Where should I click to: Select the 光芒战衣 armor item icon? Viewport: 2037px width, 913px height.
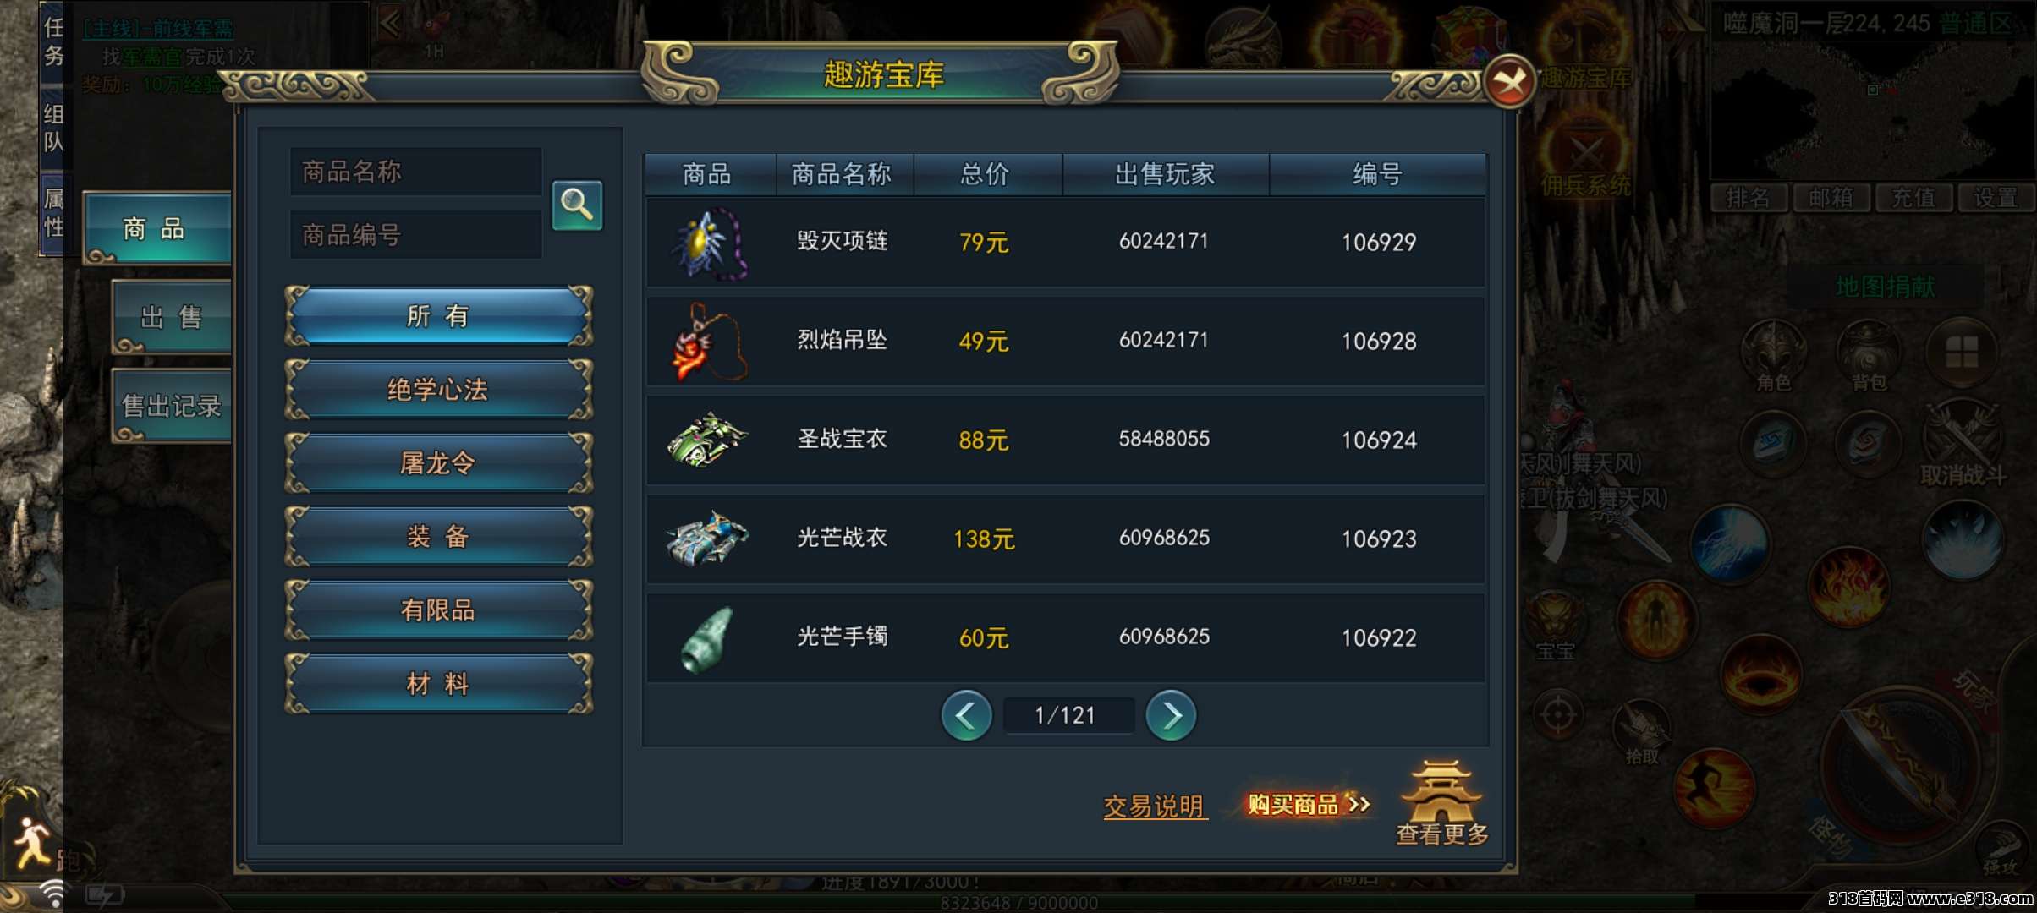pos(707,539)
